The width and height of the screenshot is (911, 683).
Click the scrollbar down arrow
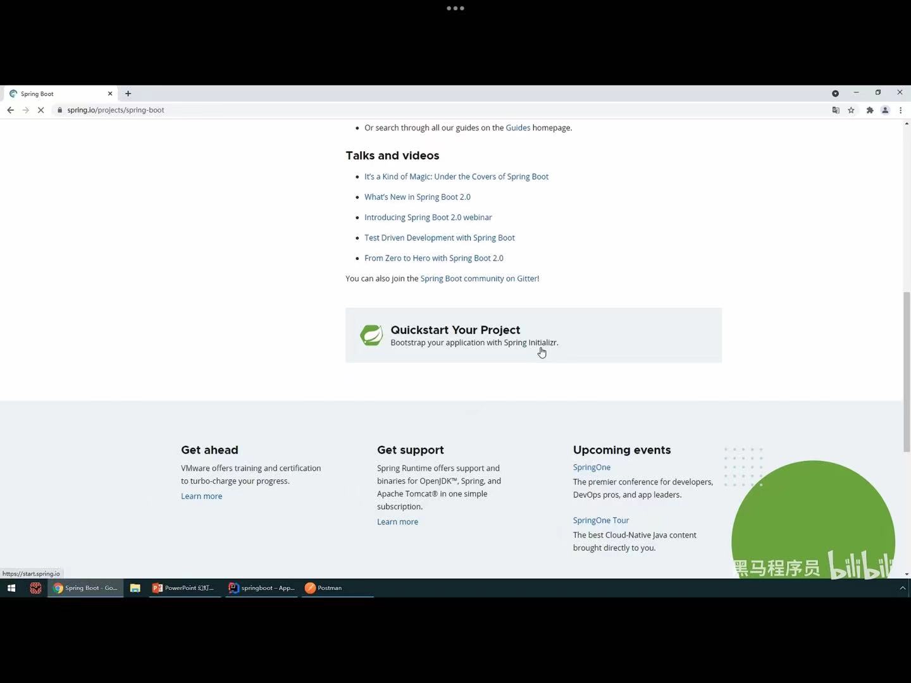pyautogui.click(x=907, y=574)
